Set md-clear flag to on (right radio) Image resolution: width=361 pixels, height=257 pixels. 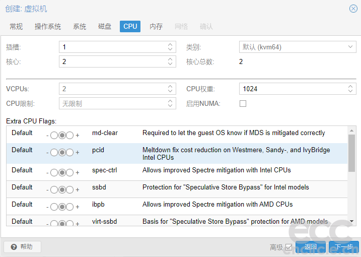click(70, 136)
